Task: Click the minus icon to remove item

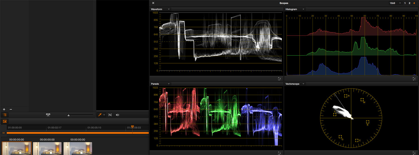Action: click(11, 110)
